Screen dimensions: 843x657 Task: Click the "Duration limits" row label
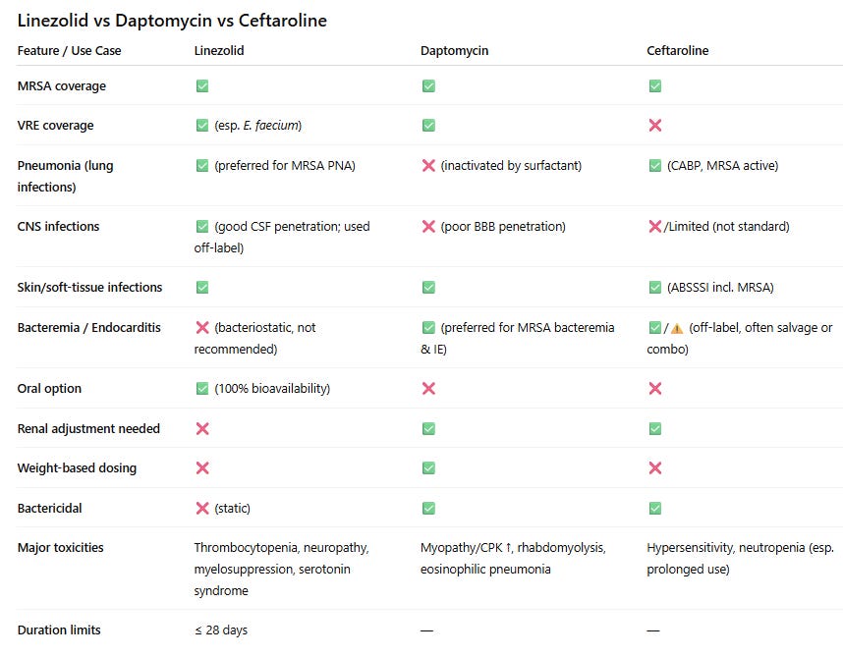(x=59, y=630)
